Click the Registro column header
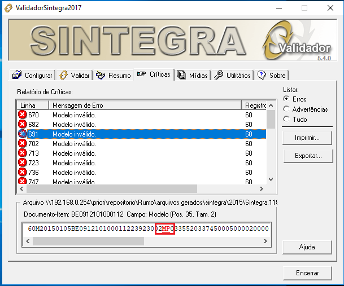344x286 pixels. pyautogui.click(x=254, y=105)
